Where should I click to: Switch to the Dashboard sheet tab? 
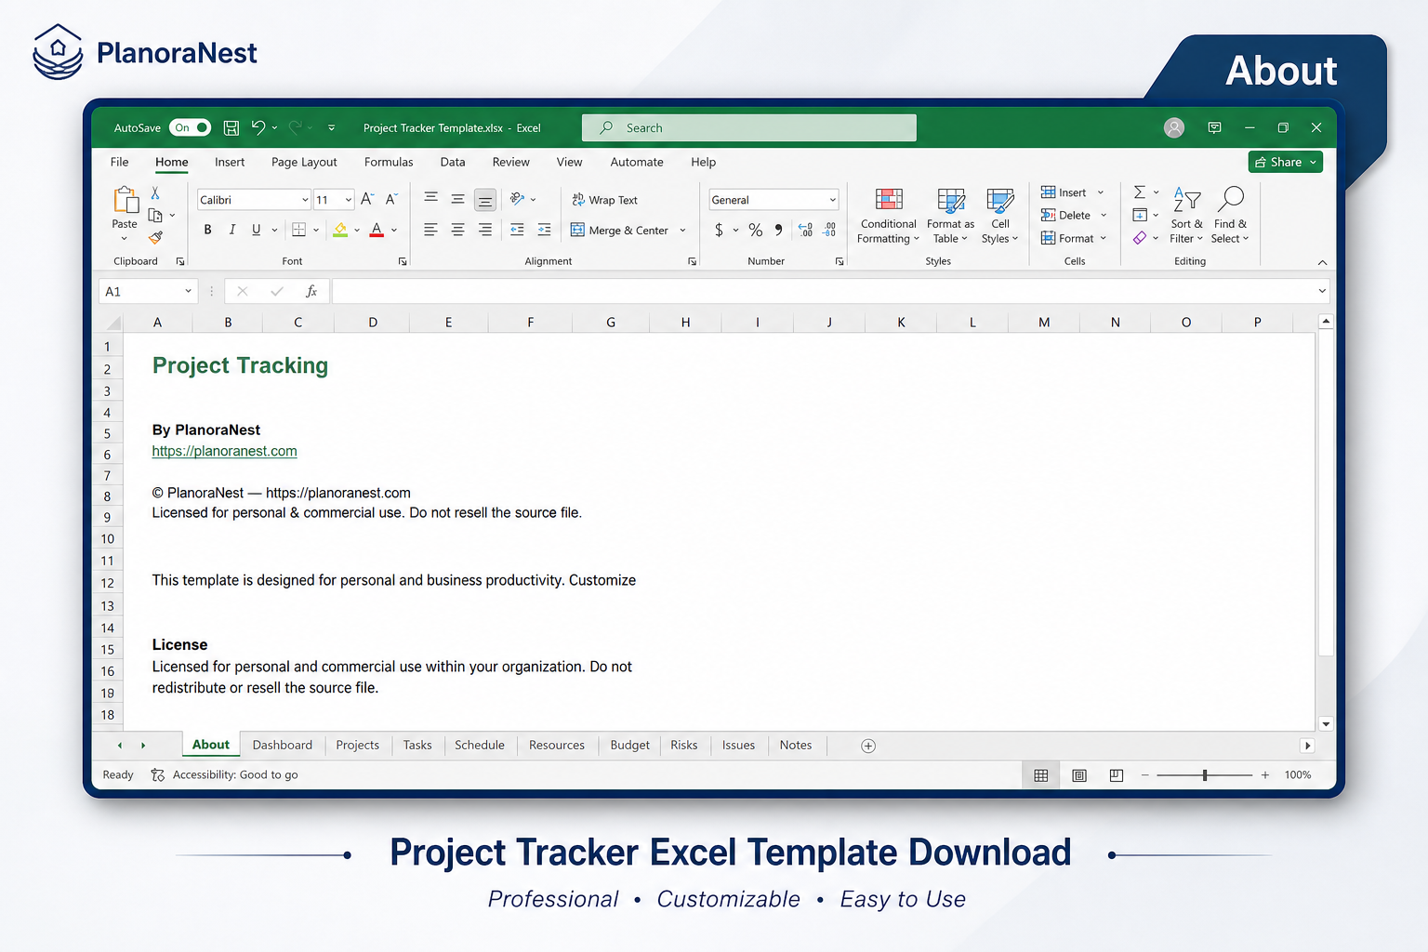tap(283, 745)
